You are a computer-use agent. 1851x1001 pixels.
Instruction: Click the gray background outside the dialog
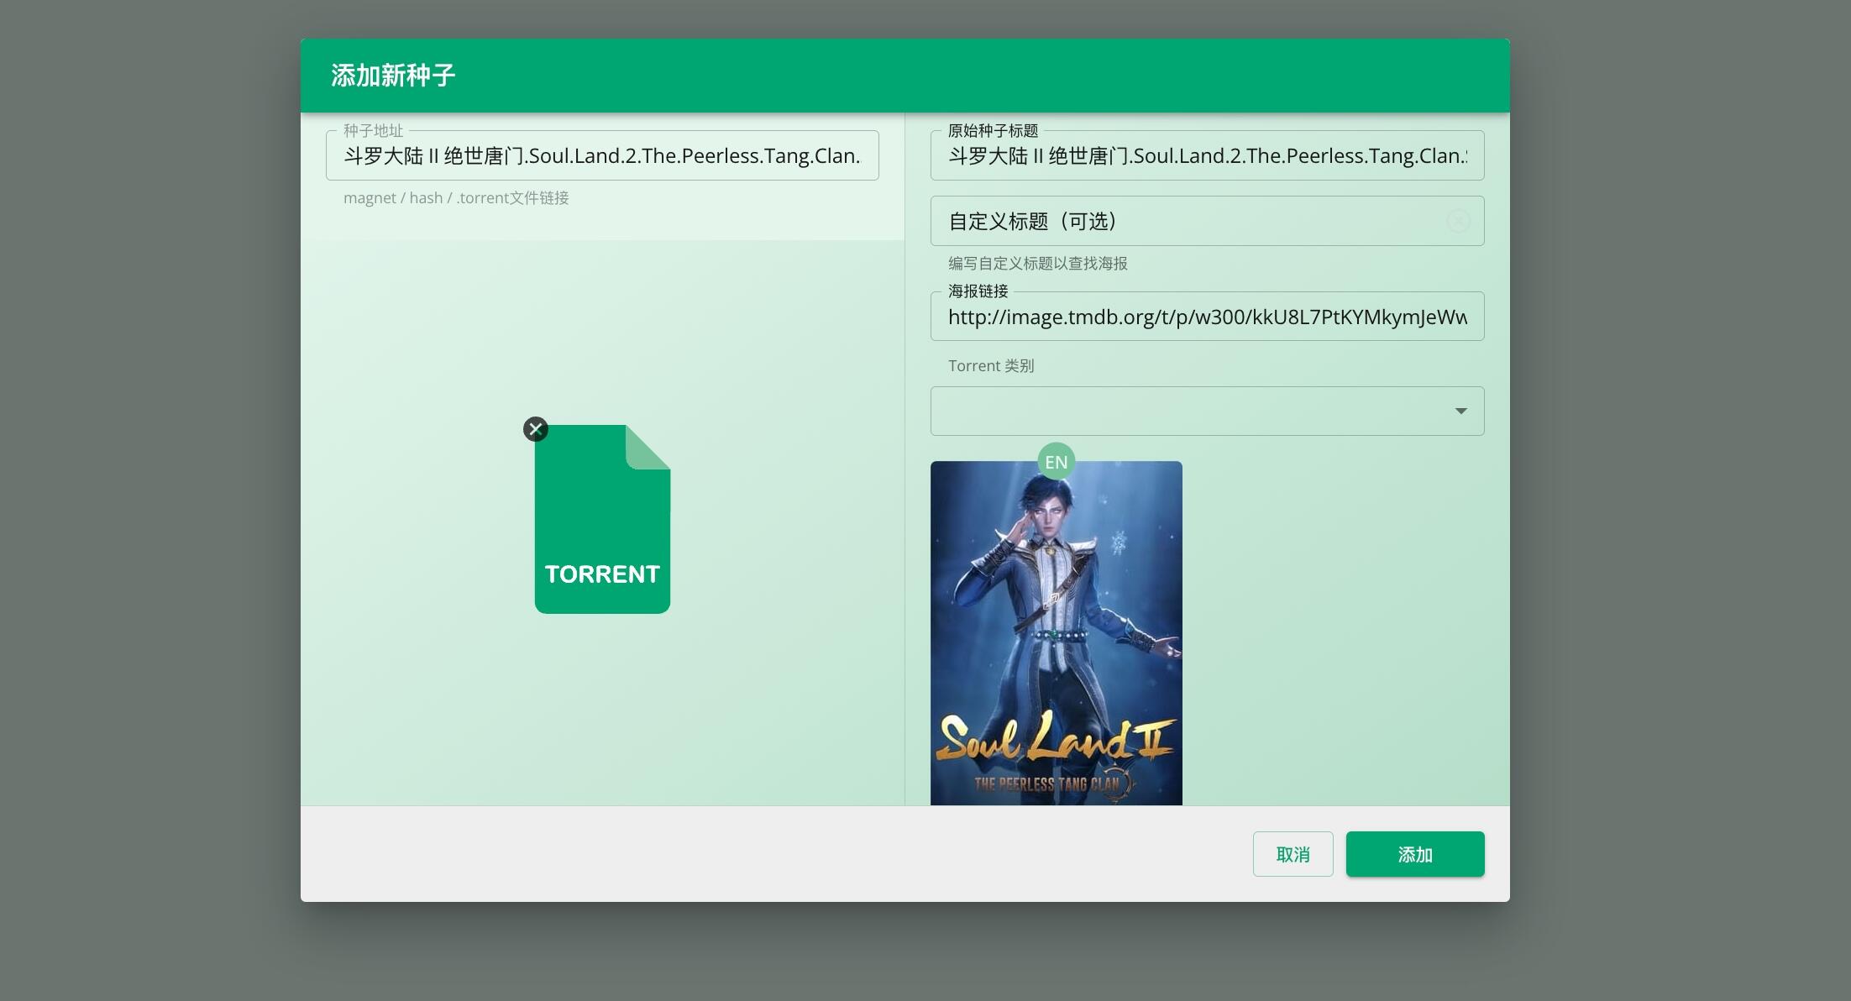coord(143,504)
